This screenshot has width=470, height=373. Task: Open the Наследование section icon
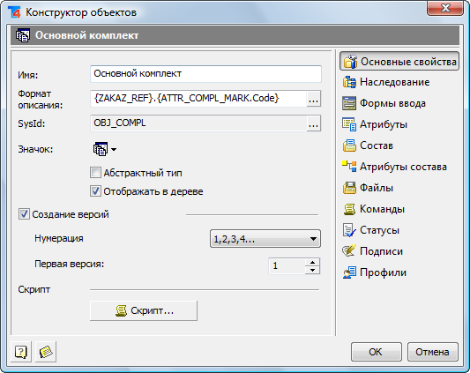tap(349, 82)
